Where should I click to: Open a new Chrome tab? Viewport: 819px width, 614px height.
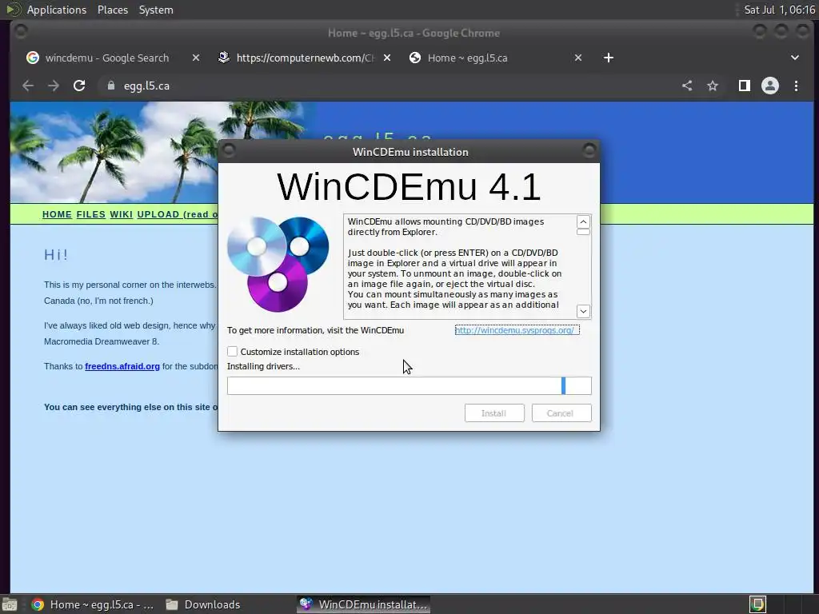point(609,58)
